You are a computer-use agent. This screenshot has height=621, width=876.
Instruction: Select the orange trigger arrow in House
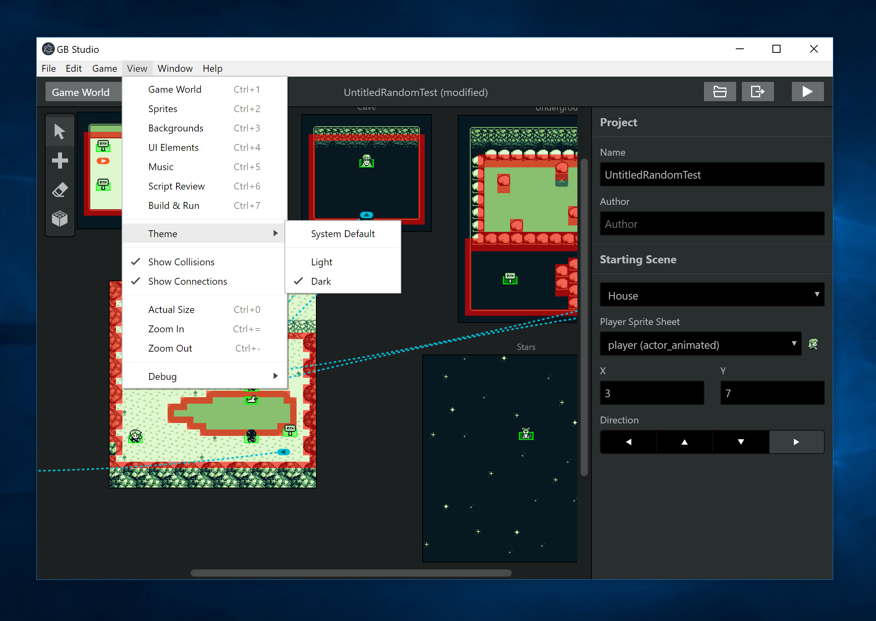coord(103,161)
